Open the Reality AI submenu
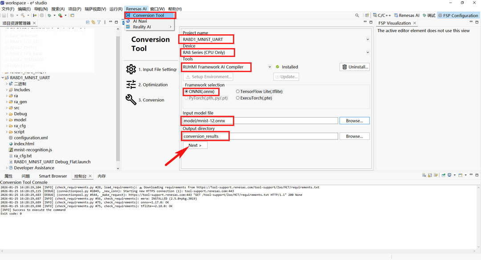The width and height of the screenshot is (481, 260). click(x=150, y=27)
